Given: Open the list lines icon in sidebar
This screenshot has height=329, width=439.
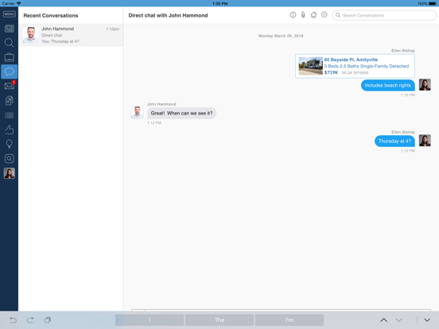Looking at the screenshot, I should pos(10,115).
